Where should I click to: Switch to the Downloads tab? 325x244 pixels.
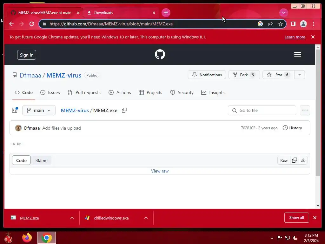click(x=121, y=13)
